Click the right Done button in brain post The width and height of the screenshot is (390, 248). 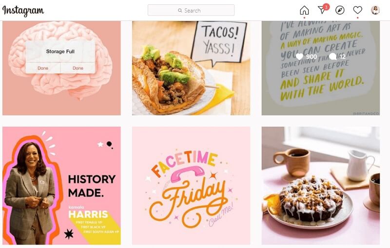(78, 68)
